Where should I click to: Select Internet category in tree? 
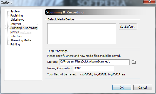(x=16, y=24)
